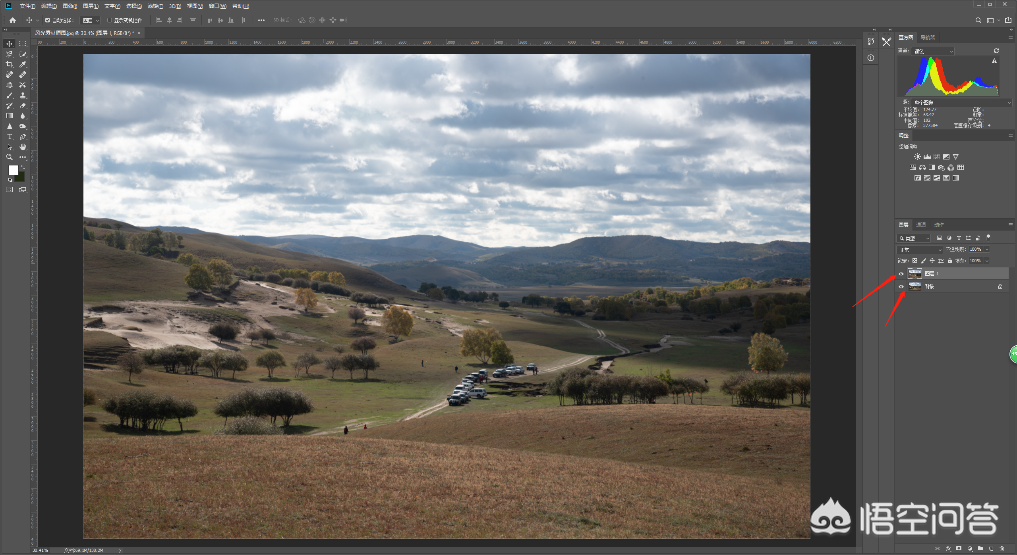
Task: Switch to the 通道 tab
Action: click(x=921, y=225)
